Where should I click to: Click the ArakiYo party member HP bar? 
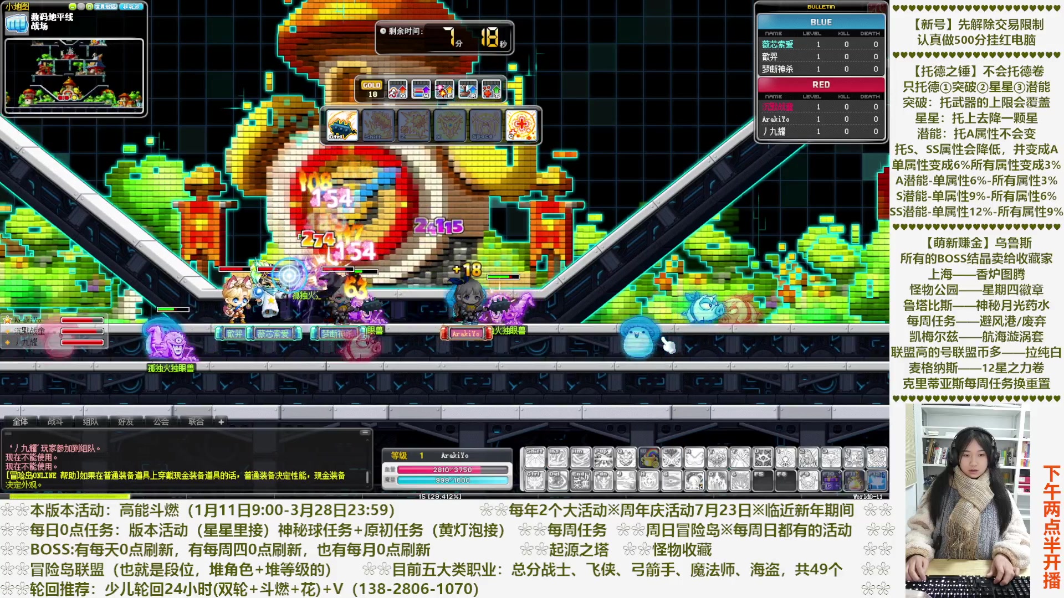click(x=82, y=320)
